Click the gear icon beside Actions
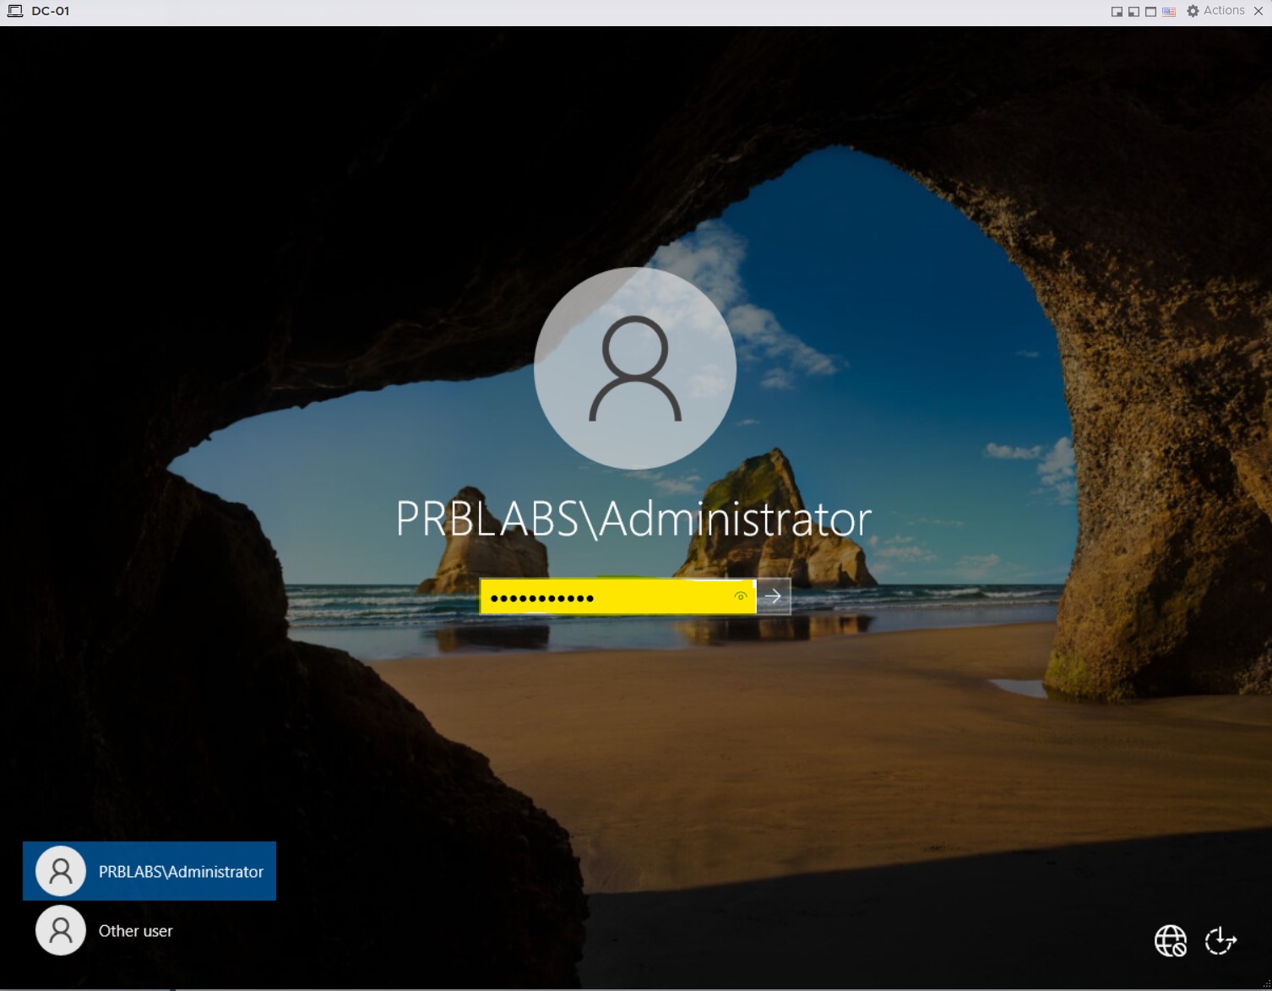1272x991 pixels. 1193,11
